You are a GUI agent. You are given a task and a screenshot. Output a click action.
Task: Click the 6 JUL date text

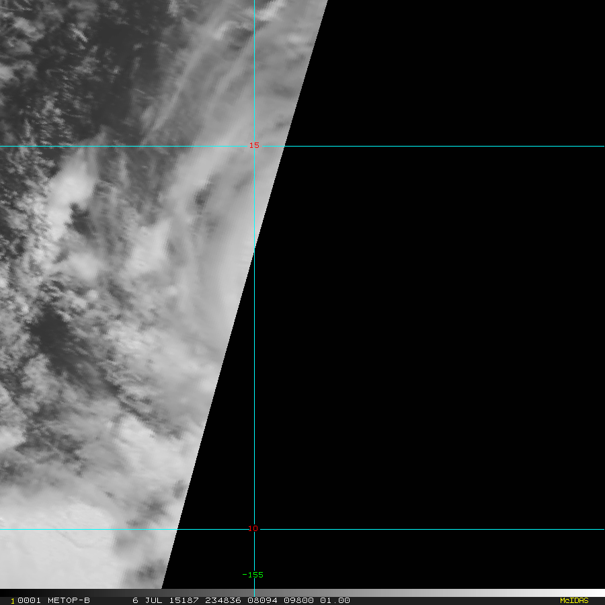coord(145,600)
